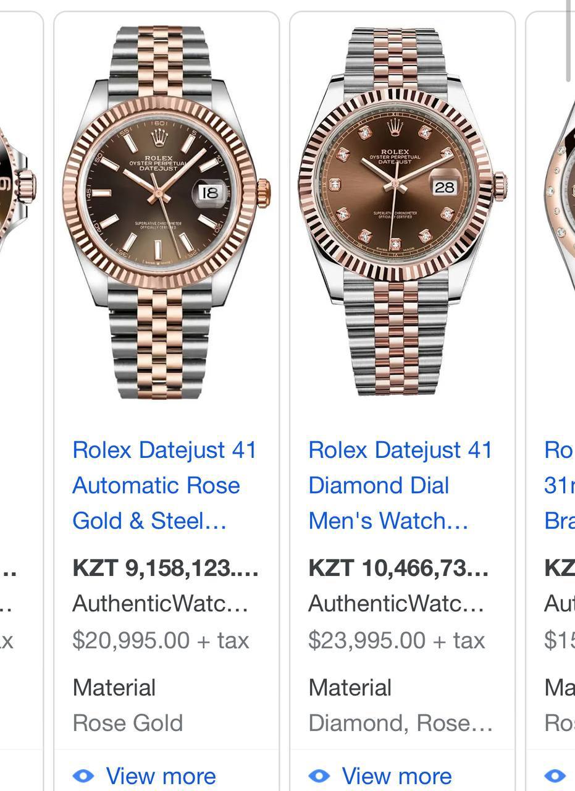Click the Diamond, Rose… material value

tap(400, 722)
